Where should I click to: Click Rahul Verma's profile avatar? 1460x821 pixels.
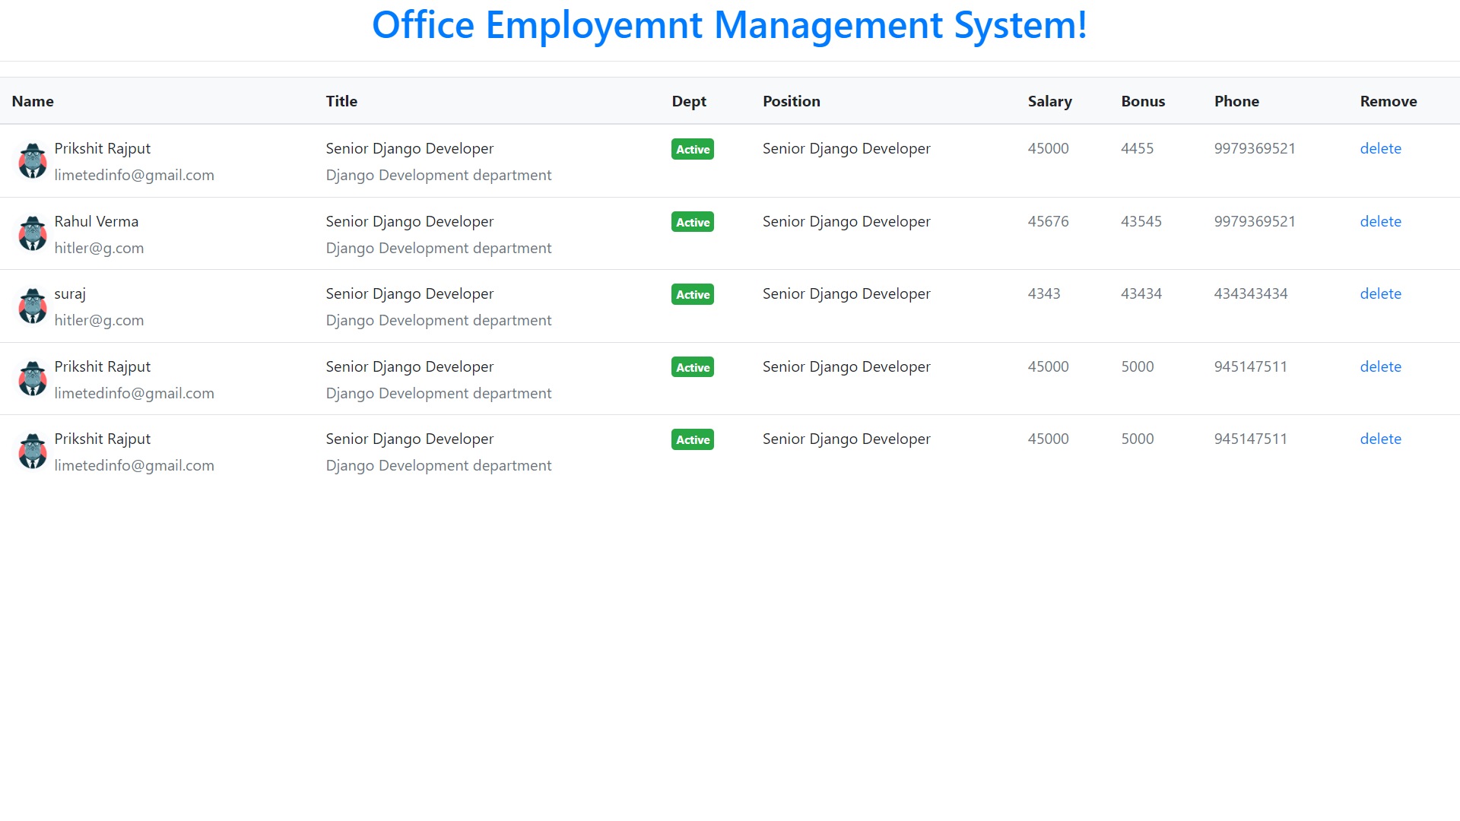point(32,233)
